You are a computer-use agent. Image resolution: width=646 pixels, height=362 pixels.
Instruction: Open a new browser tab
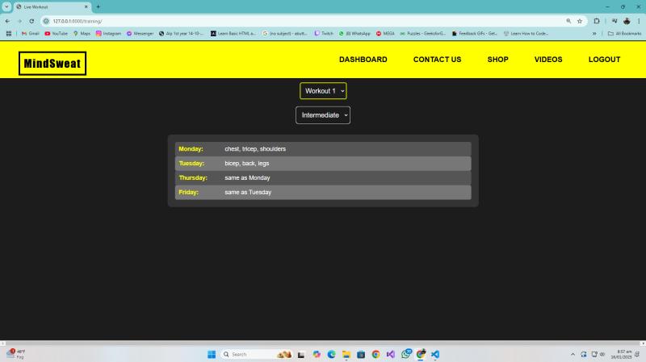(98, 6)
